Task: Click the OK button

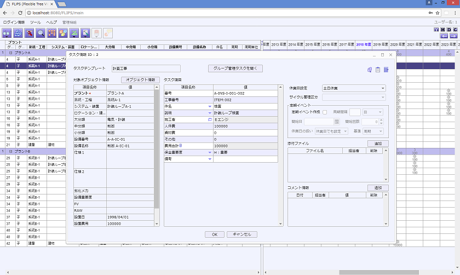Action: [215, 234]
